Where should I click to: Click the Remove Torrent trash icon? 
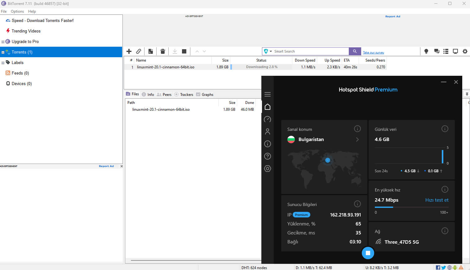click(x=163, y=51)
